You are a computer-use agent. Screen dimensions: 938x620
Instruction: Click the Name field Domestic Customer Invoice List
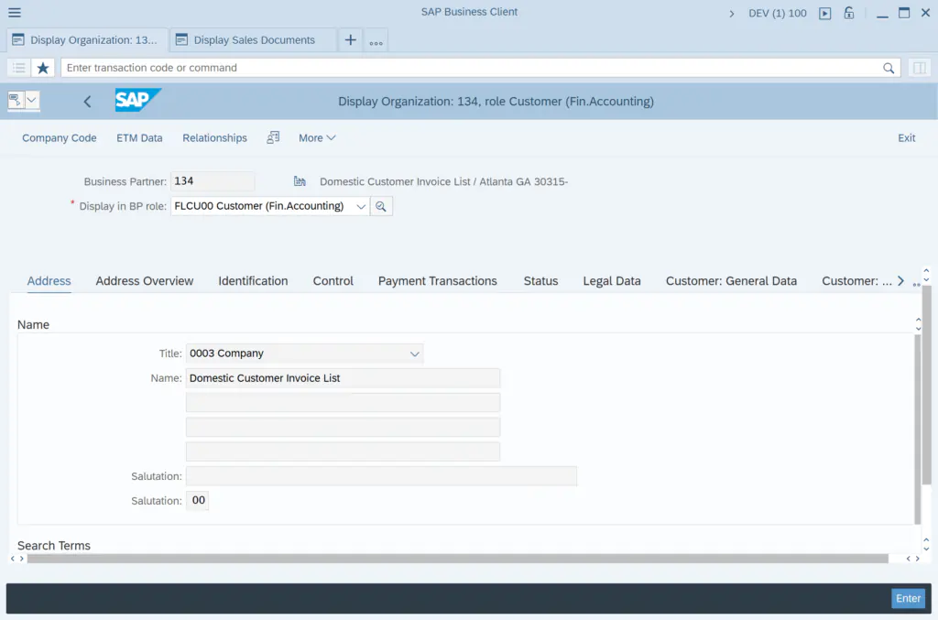click(x=343, y=378)
